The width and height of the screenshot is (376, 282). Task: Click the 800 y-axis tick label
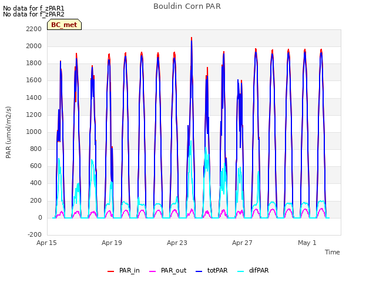click(36, 149)
